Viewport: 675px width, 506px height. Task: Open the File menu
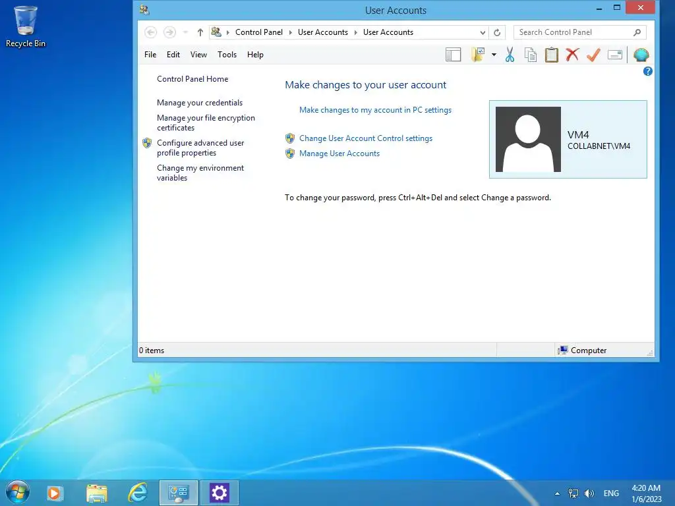pos(150,55)
